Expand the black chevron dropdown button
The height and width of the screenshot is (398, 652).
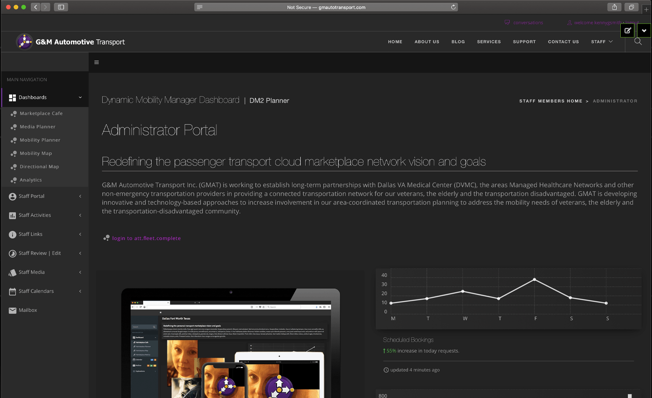tap(644, 31)
